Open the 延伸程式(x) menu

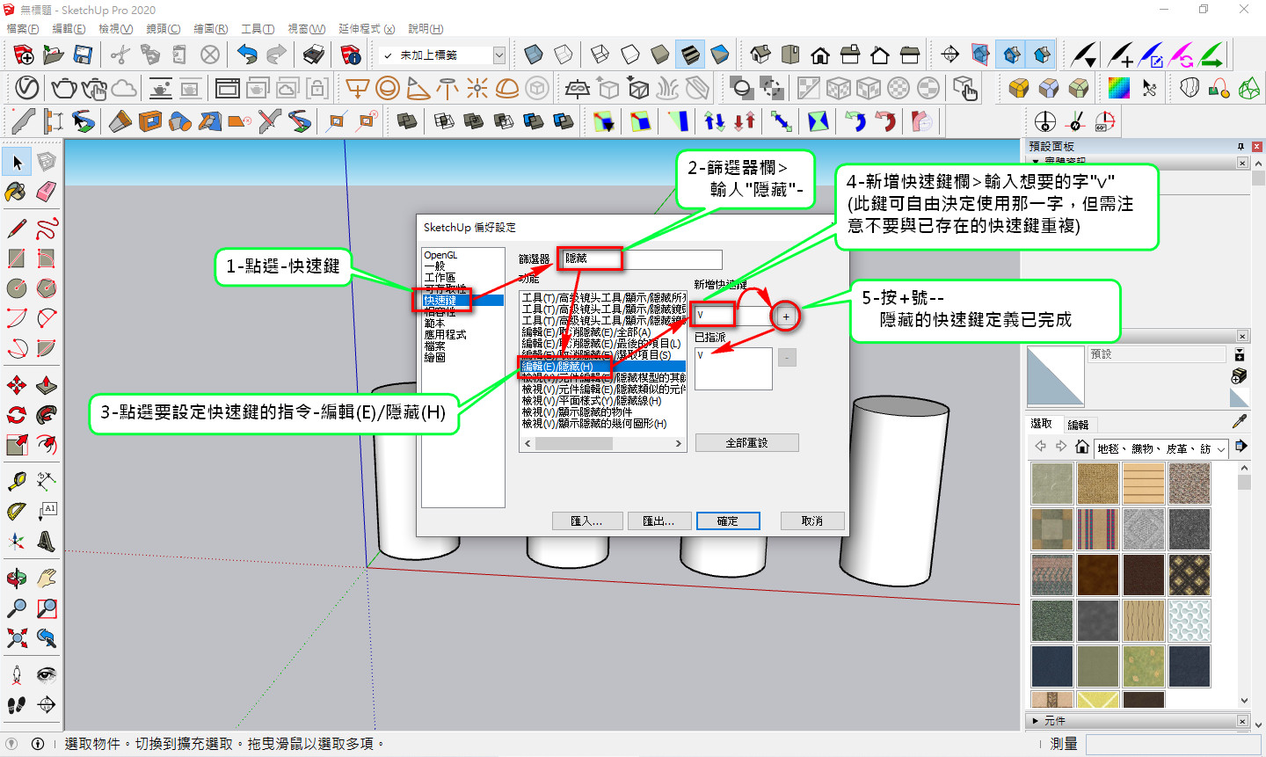click(x=366, y=29)
